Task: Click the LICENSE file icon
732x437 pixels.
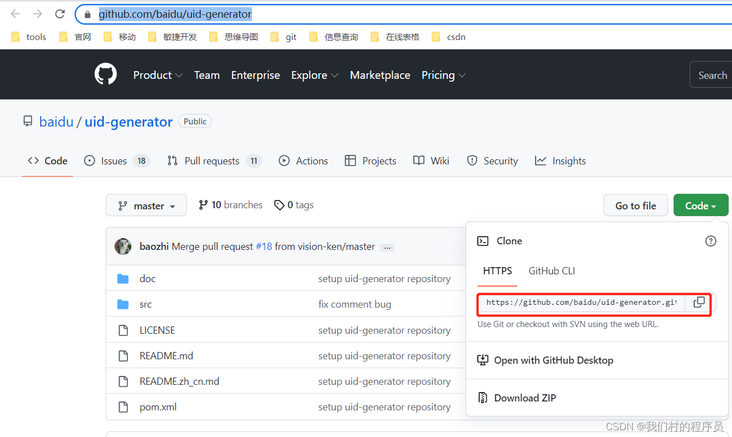Action: pyautogui.click(x=123, y=330)
